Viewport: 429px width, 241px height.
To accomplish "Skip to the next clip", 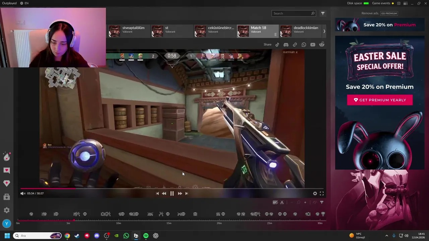I will (x=187, y=193).
